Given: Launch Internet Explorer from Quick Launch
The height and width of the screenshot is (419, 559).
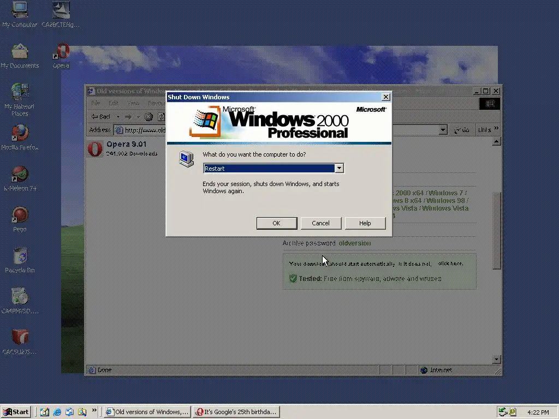Looking at the screenshot, I should click(57, 412).
